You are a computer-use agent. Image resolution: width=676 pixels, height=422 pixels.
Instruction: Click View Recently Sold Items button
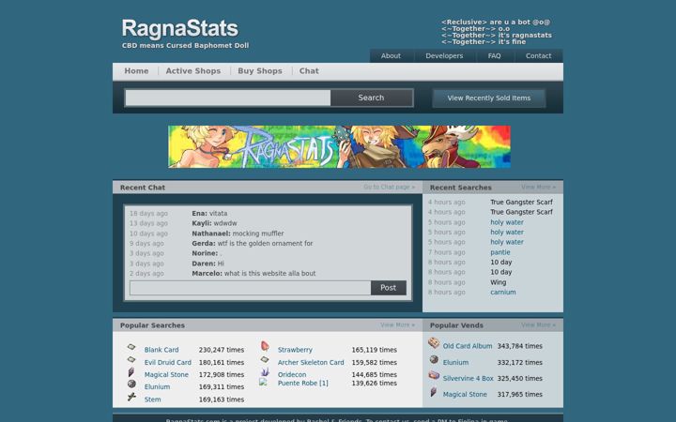tap(489, 98)
